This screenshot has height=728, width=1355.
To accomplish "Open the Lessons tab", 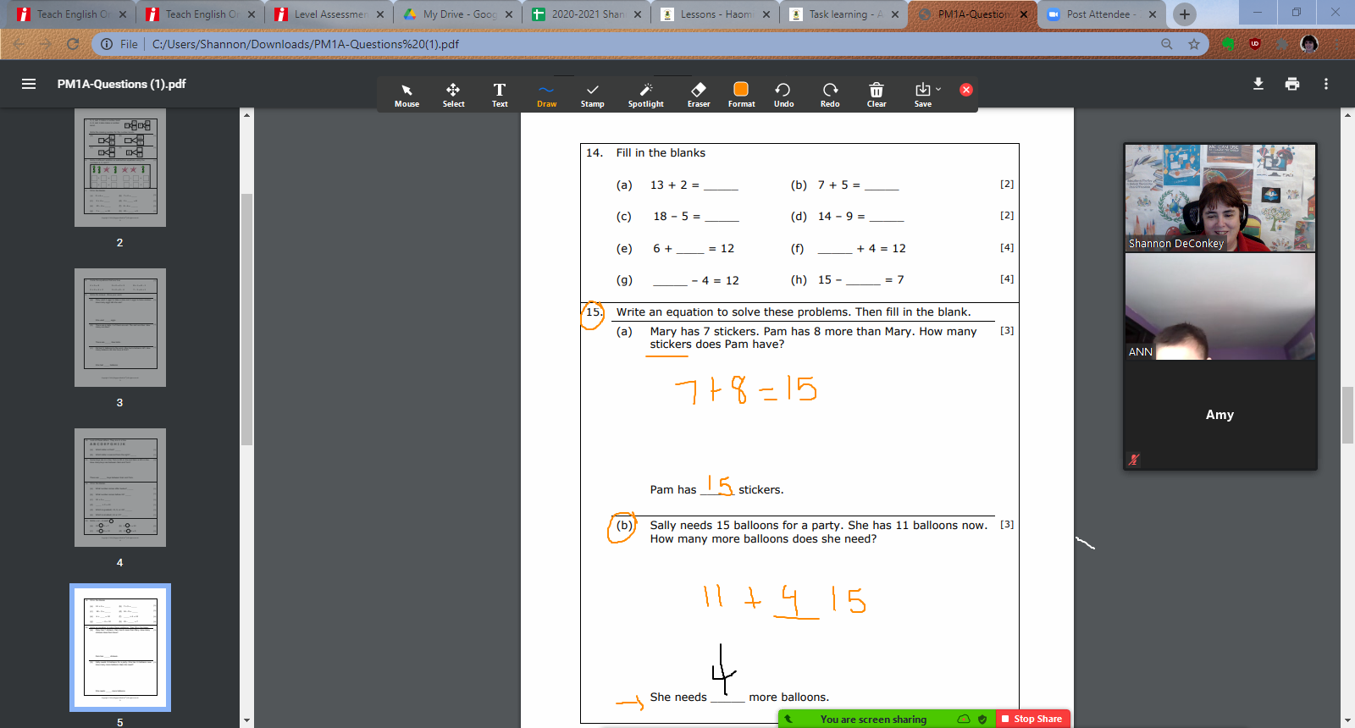I will coord(715,14).
